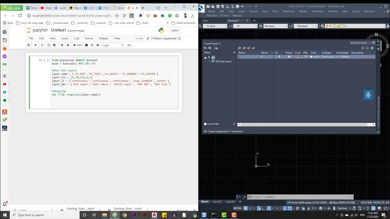
Task: Interrupt the kernel with the stop icon
Action: coord(87,45)
